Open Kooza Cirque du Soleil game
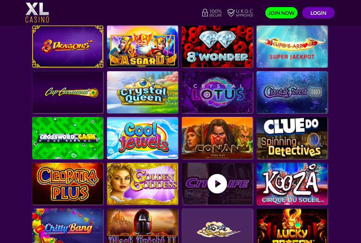Screen dimensions: 361x243 292,184
